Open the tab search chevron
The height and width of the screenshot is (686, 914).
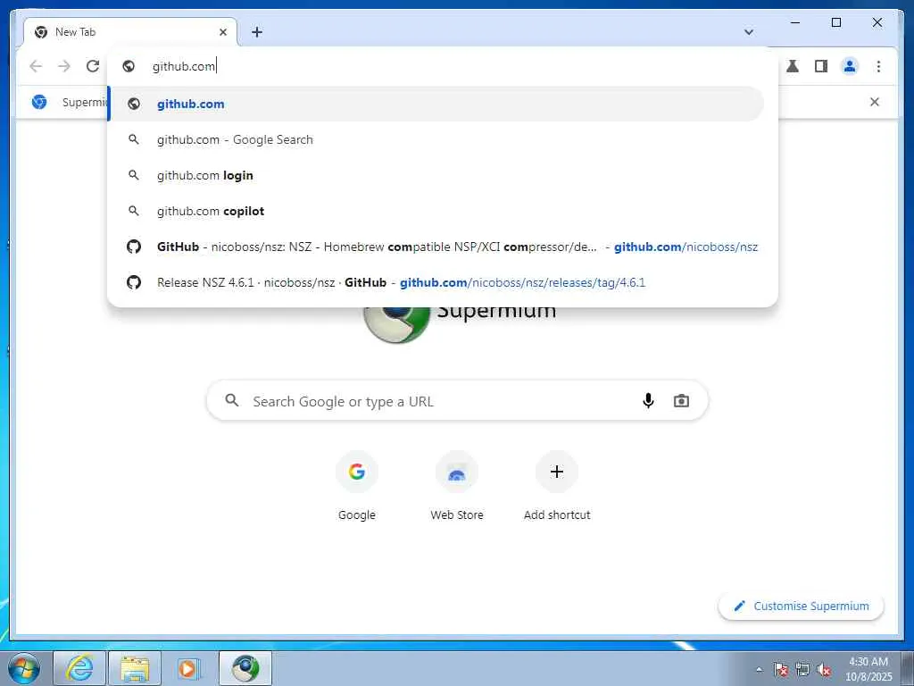(x=749, y=32)
